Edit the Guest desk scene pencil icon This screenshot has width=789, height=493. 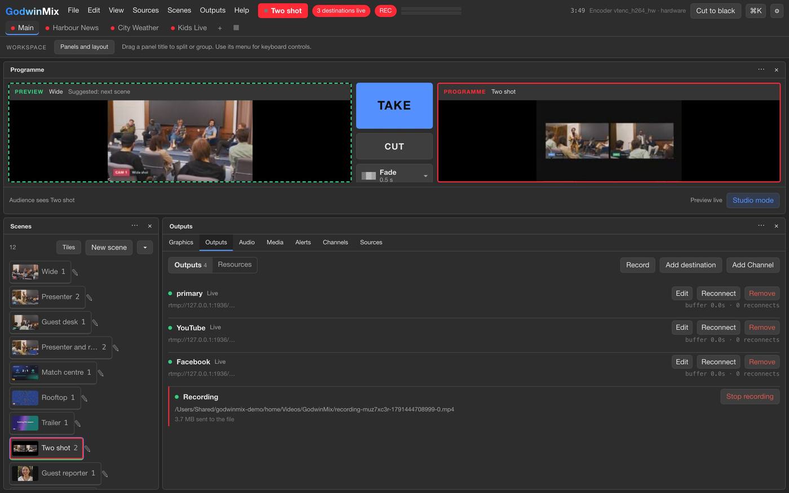[x=95, y=323]
